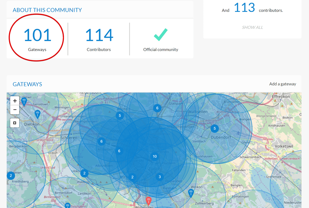
Task: Click the 113 contributors number
Action: pyautogui.click(x=244, y=8)
